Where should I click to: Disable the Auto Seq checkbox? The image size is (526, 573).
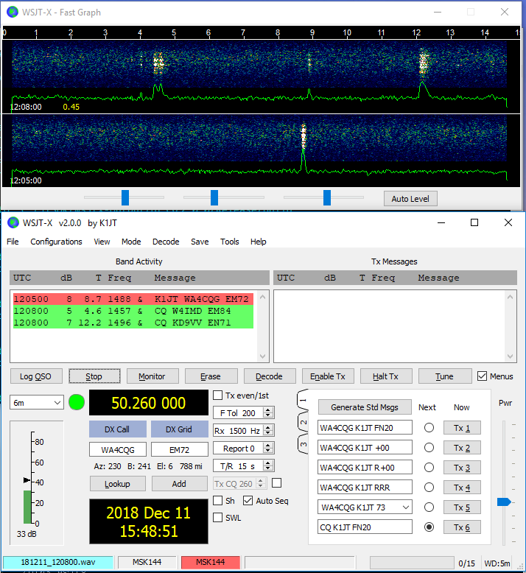pos(248,501)
